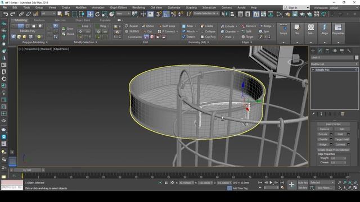
Task: Open the selection filter All dropdown
Action: (x=48, y=13)
